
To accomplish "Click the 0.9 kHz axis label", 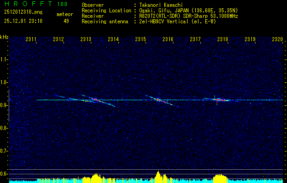I will [x=4, y=105].
